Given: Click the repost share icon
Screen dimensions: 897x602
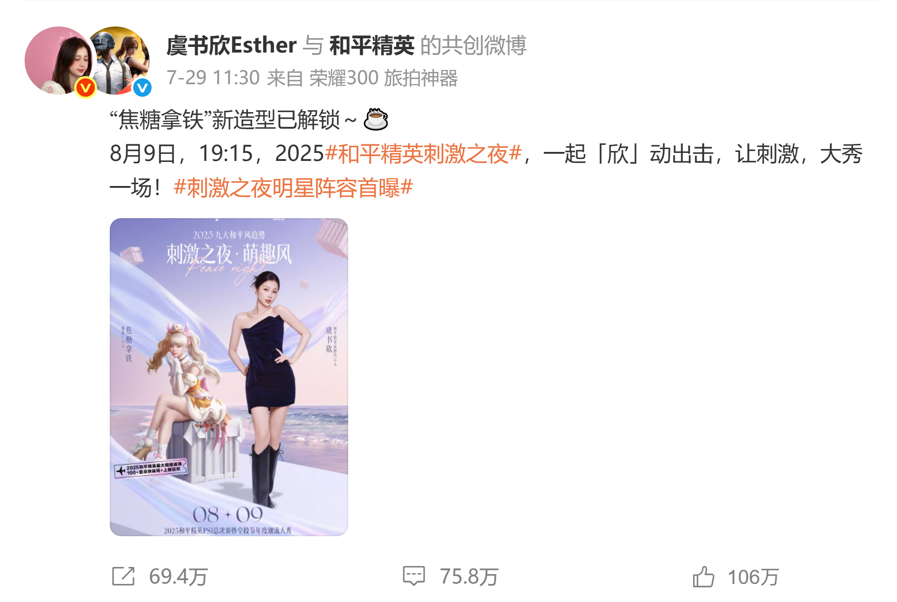Looking at the screenshot, I should (x=123, y=576).
